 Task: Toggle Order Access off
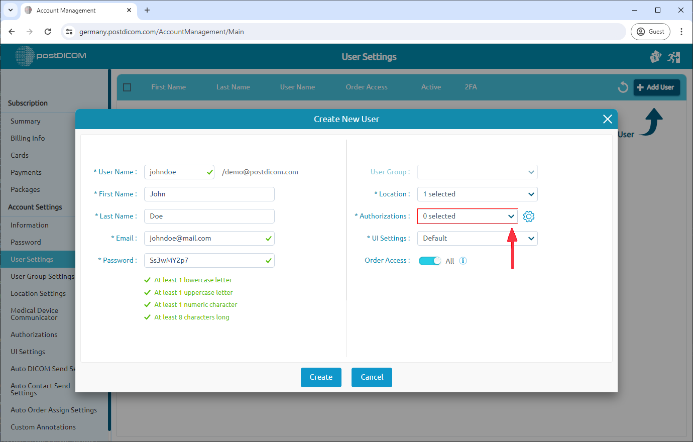430,261
